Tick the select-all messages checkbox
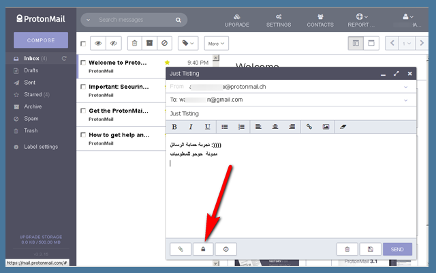 tap(83, 44)
